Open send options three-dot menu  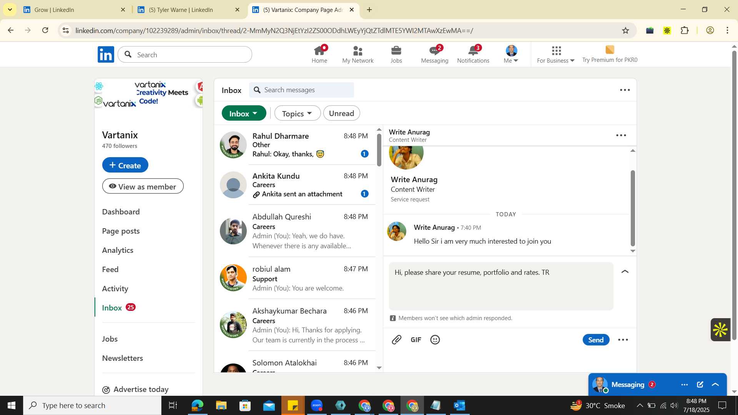click(x=623, y=340)
